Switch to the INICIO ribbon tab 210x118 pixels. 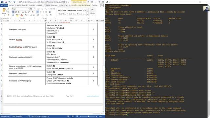click(11, 5)
